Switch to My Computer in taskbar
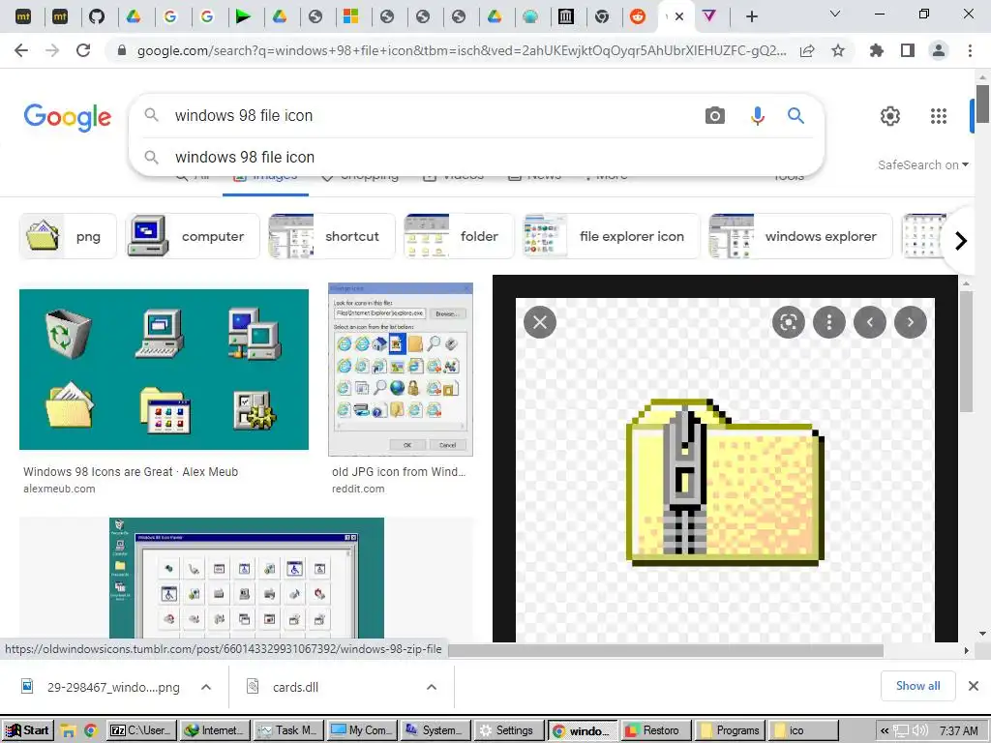The width and height of the screenshot is (991, 743). [364, 731]
